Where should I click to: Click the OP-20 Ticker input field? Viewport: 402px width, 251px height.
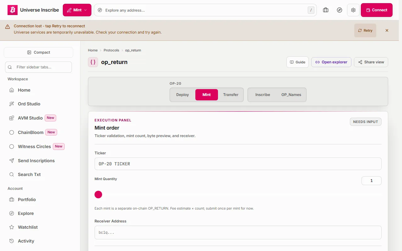[238, 164]
